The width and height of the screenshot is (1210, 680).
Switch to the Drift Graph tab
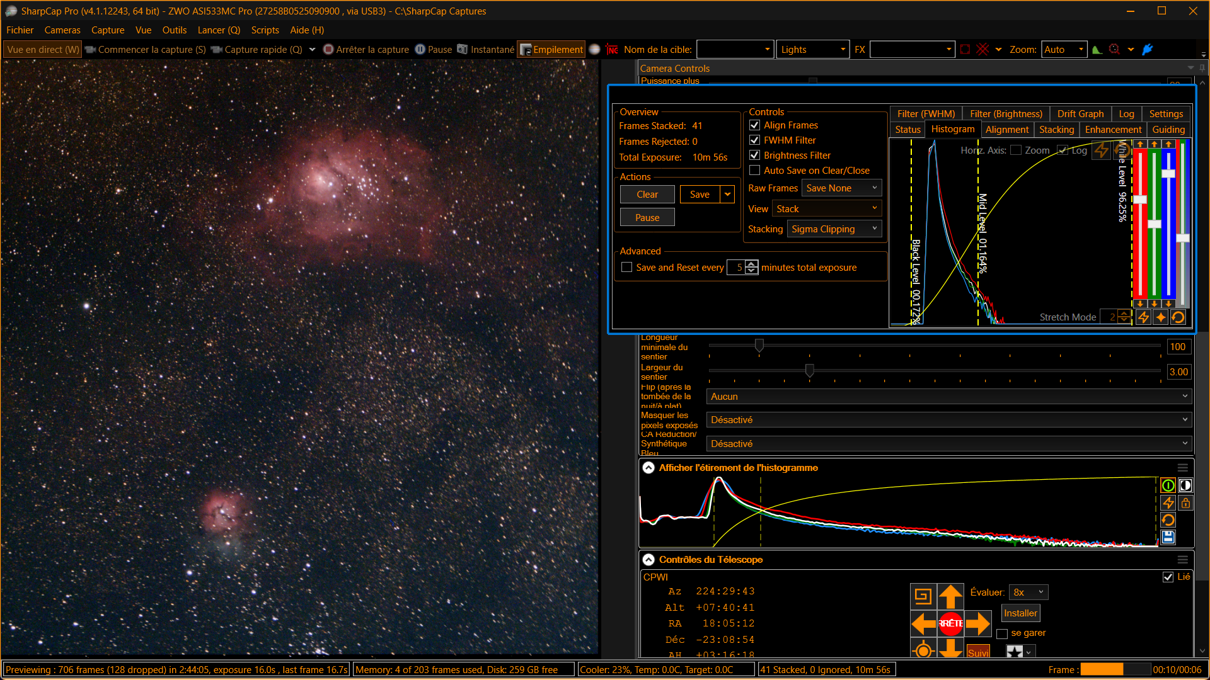pyautogui.click(x=1080, y=114)
